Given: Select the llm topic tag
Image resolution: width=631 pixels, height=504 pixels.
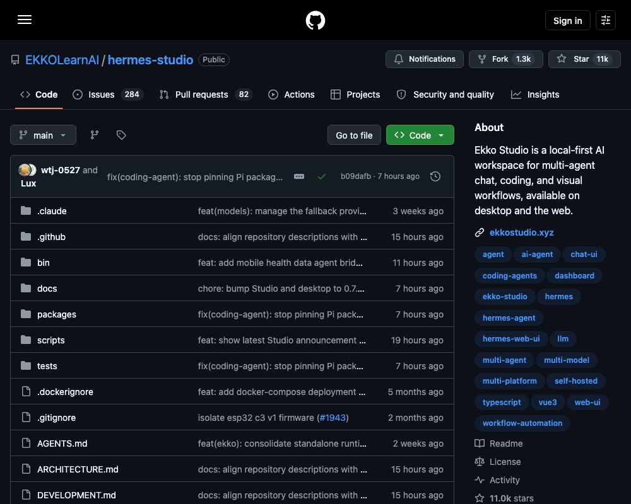Looking at the screenshot, I should pyautogui.click(x=563, y=338).
